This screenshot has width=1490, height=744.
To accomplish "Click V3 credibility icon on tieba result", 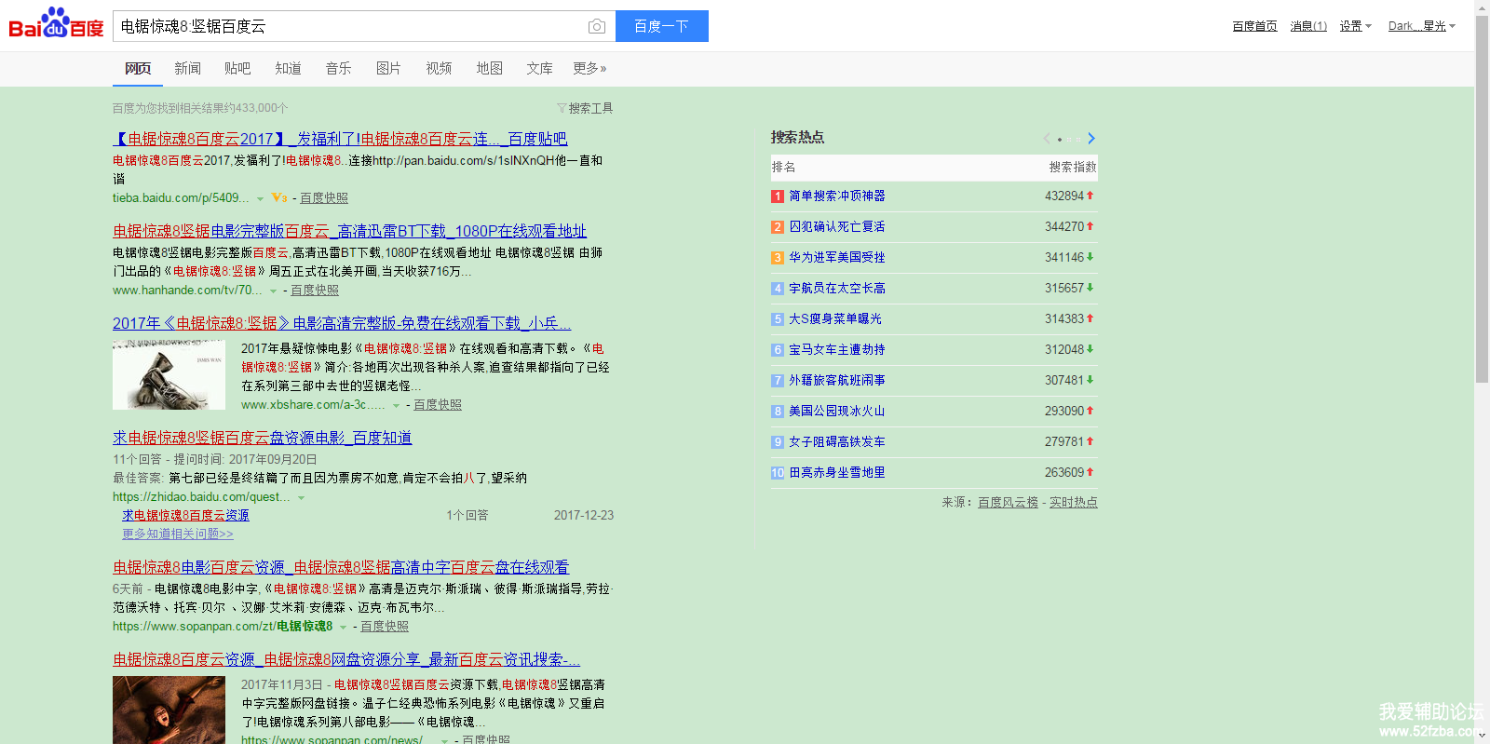I will pyautogui.click(x=279, y=197).
